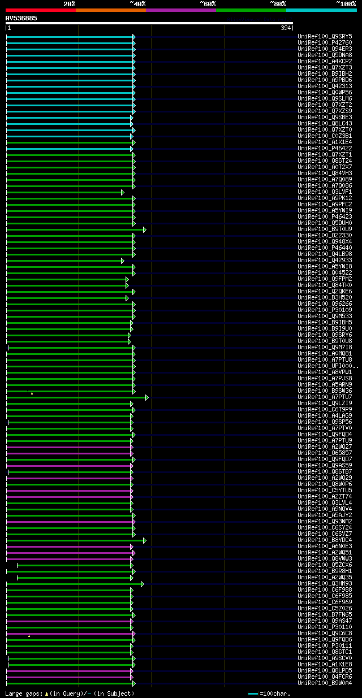This screenshot has height=698, width=362.
Task: Click the arrowhead on the Q42933 bar
Action: click(122, 261)
